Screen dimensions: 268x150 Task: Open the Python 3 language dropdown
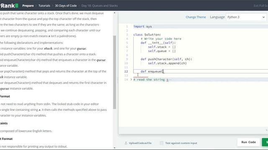tap(246, 17)
